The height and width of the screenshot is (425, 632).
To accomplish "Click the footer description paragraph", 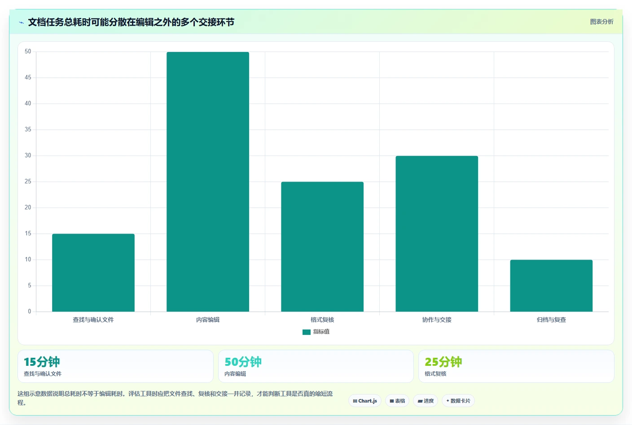I will [175, 398].
